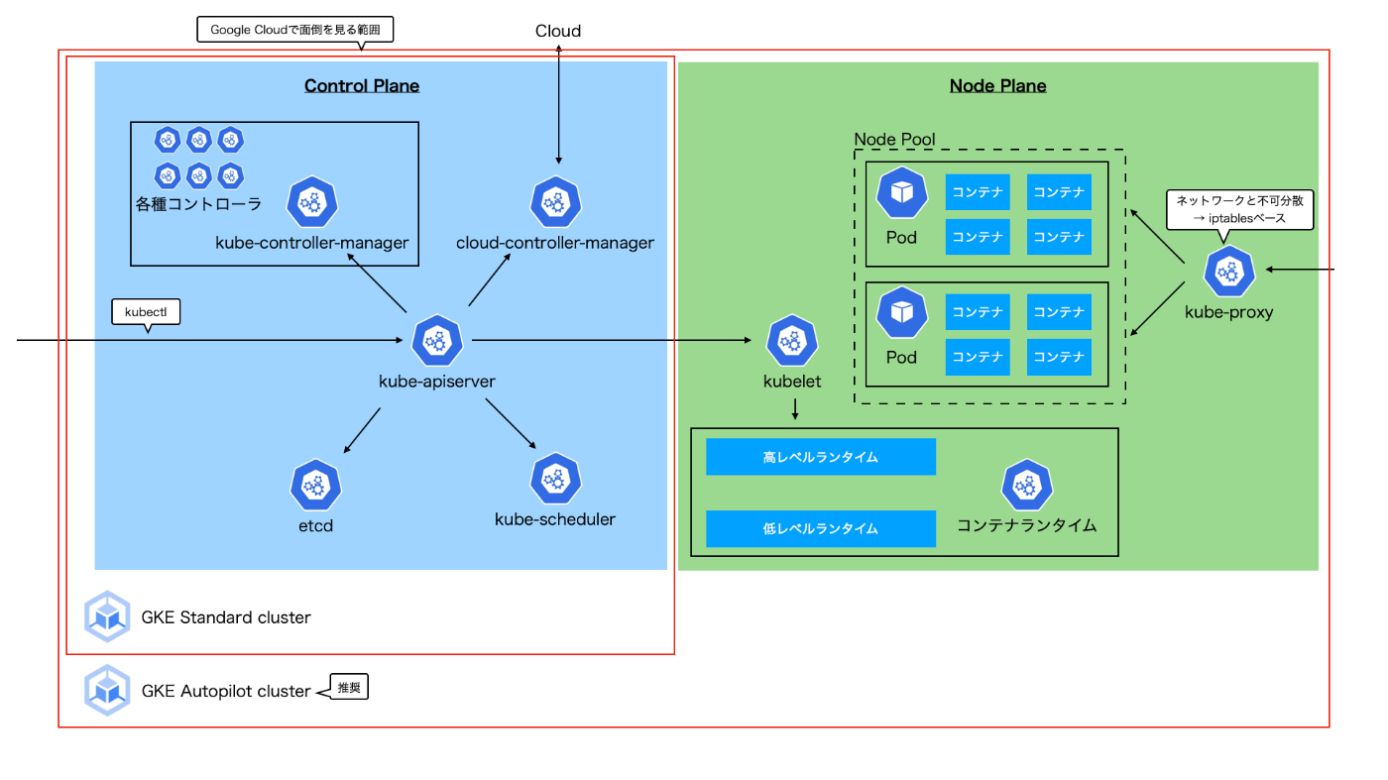1388x780 pixels.
Task: Click the GKE Autopilot cluster icon
Action: click(x=107, y=690)
